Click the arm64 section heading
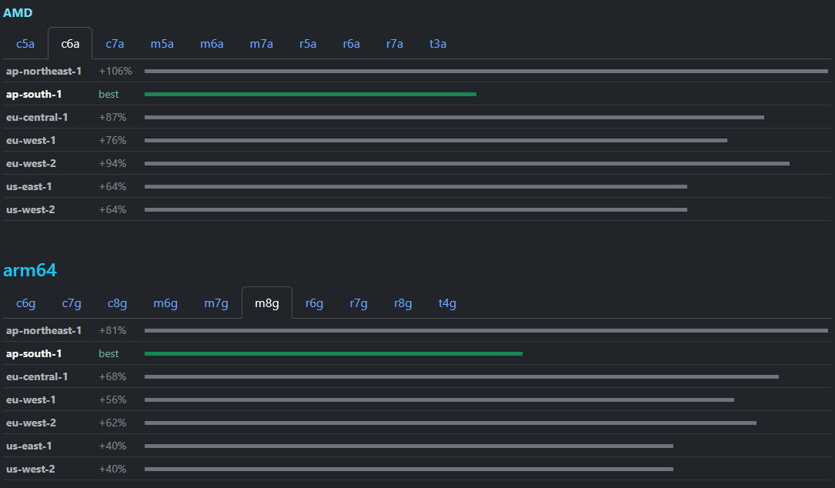 tap(30, 270)
